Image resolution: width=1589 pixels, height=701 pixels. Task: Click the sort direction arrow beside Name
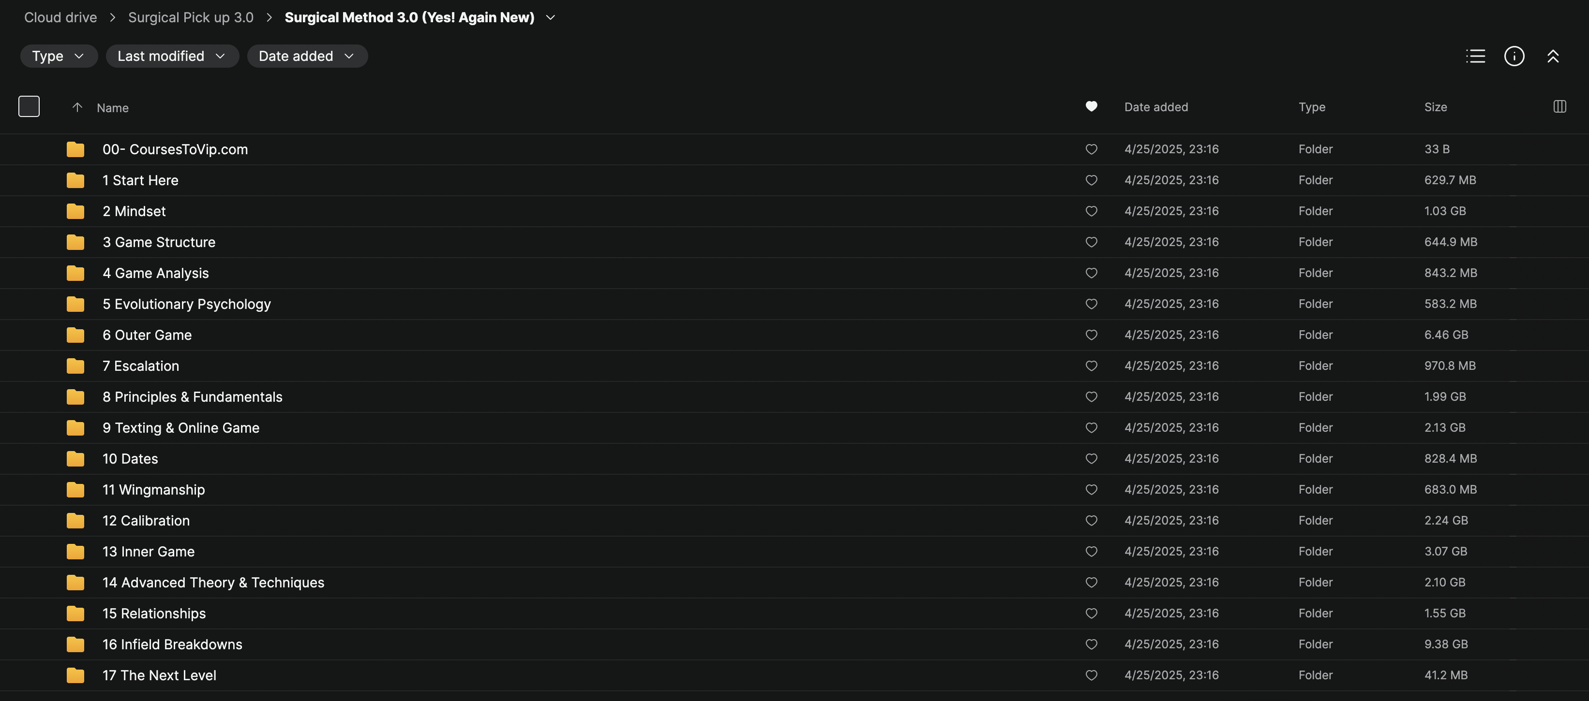[x=77, y=107]
